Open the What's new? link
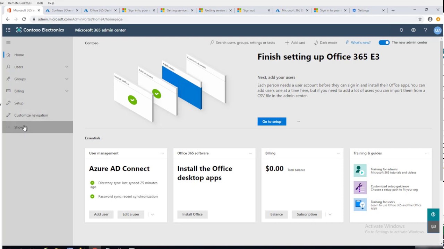Image resolution: width=444 pixels, height=249 pixels. point(358,43)
